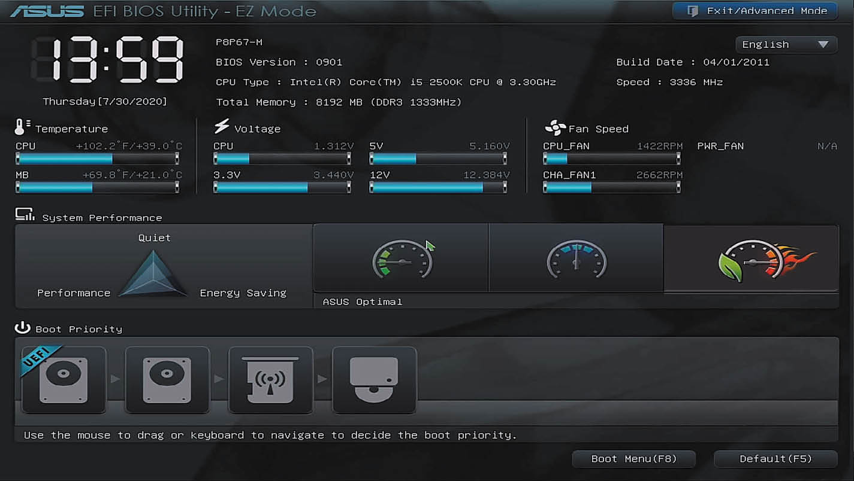The height and width of the screenshot is (481, 854).
Task: Open the Boot Menu(F8) button
Action: pos(633,459)
